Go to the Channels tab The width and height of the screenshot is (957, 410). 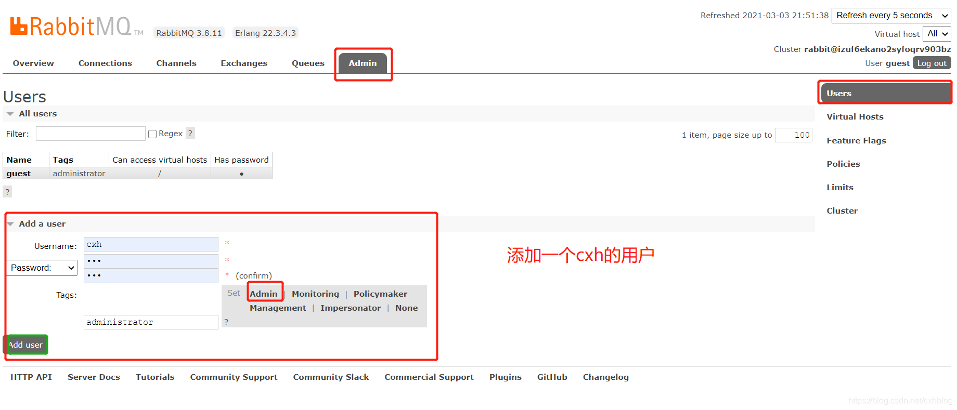click(176, 63)
